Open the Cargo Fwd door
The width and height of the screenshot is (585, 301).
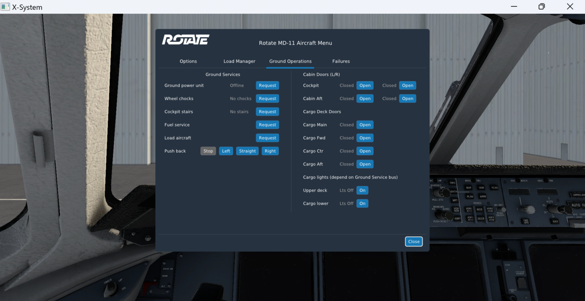[365, 138]
